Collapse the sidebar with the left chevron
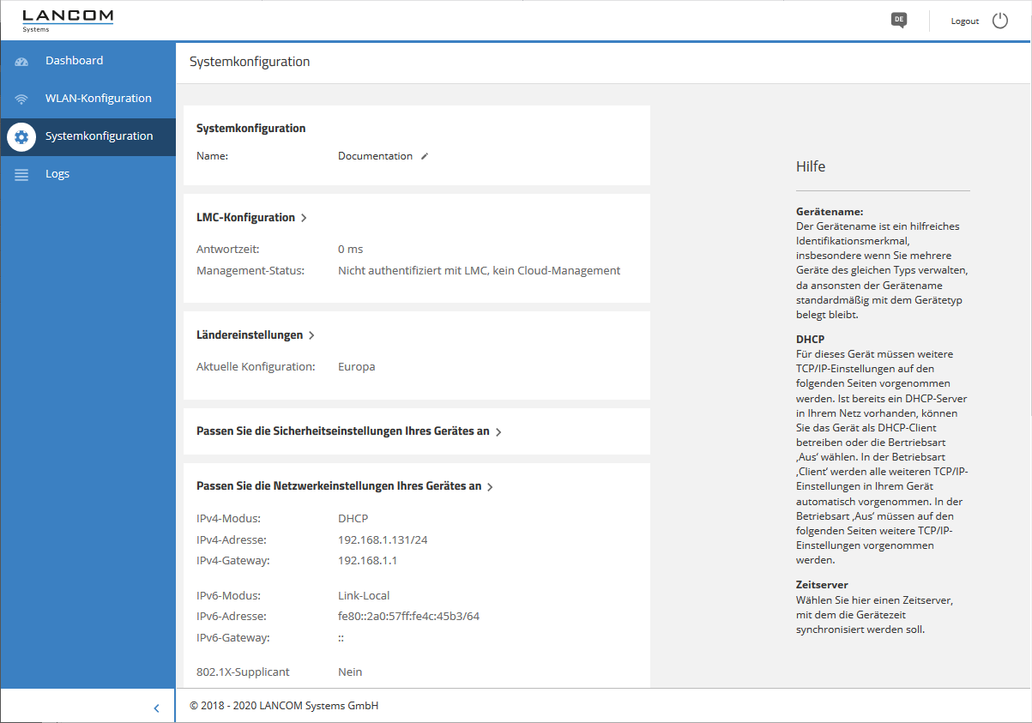Viewport: 1032px width, 723px height. click(156, 708)
